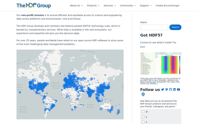Open the Support menu item
This screenshot has width=198, height=124.
point(144,6)
